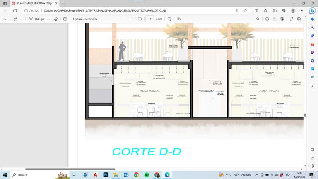Screen dimensions: 318x179
Task: Zoom in with the plus button
Action: coord(132,19)
